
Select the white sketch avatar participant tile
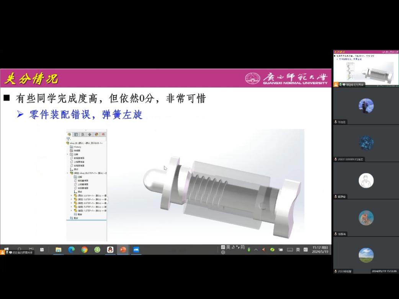366,180
